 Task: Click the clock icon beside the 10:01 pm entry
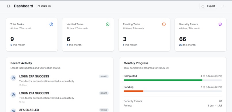pyautogui.click(x=13, y=78)
